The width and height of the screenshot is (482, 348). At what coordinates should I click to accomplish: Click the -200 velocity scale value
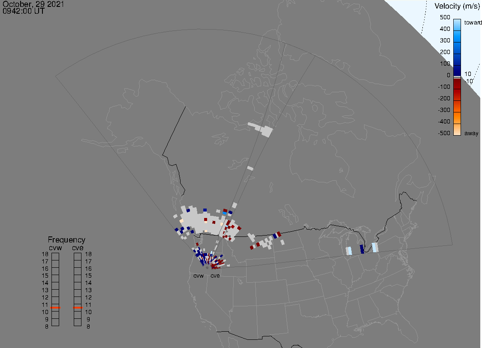coord(444,98)
